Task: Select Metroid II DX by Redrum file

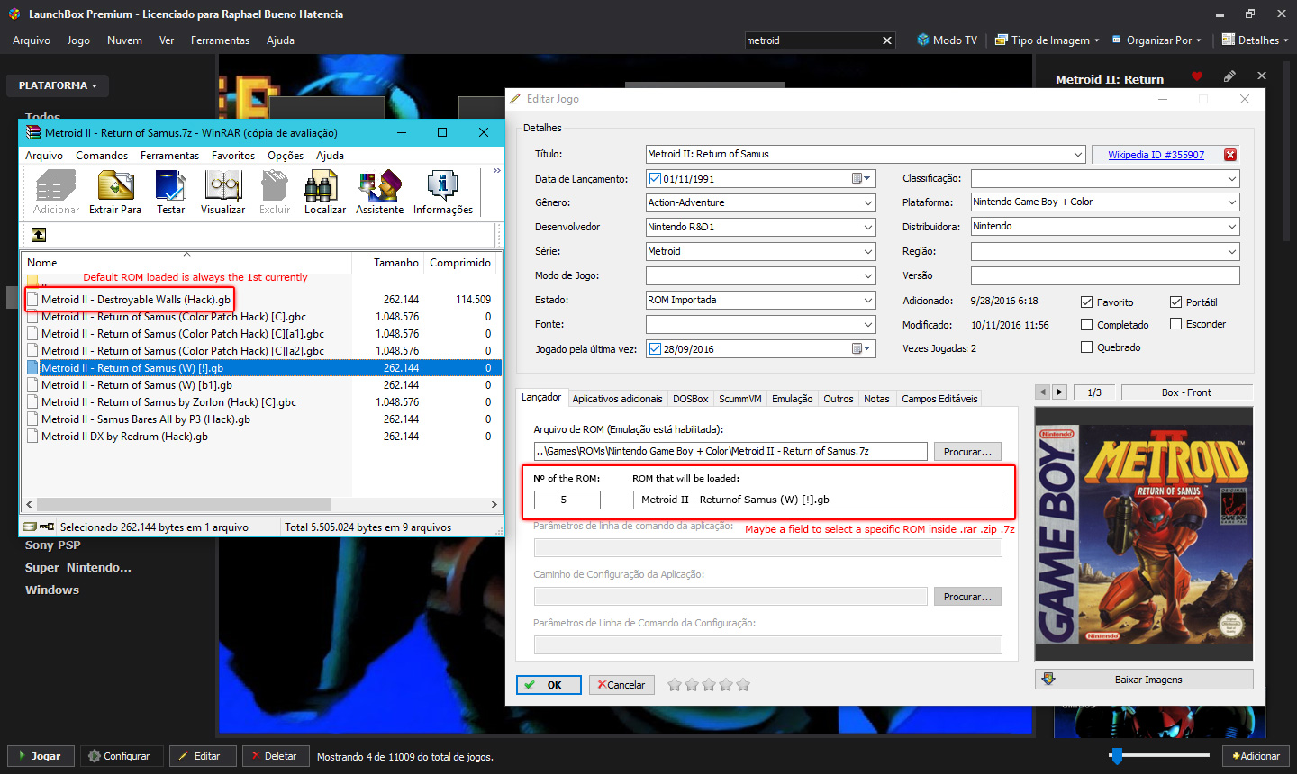Action: pos(124,436)
